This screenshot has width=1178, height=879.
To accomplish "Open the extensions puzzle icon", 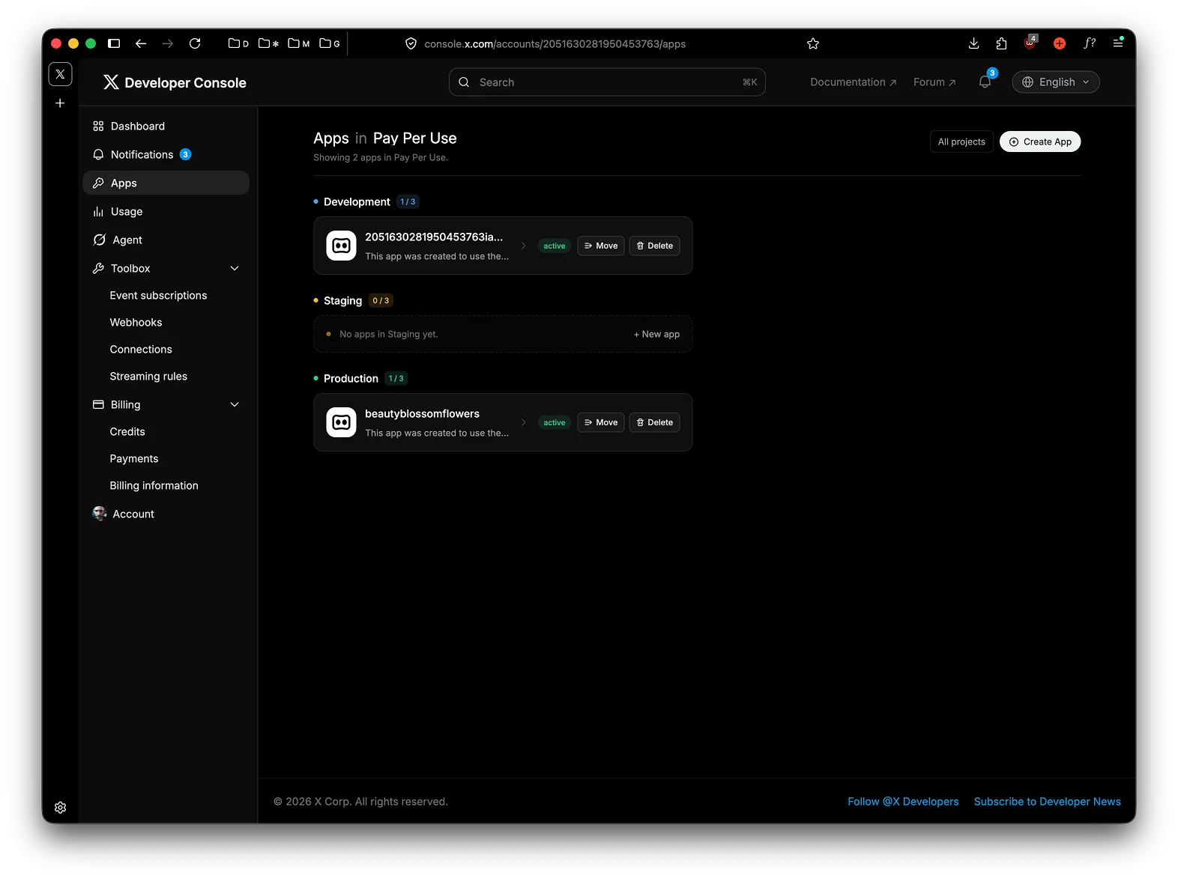I will click(x=1001, y=43).
